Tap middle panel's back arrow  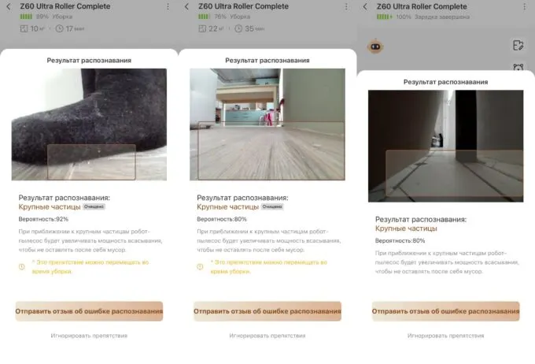(x=186, y=6)
